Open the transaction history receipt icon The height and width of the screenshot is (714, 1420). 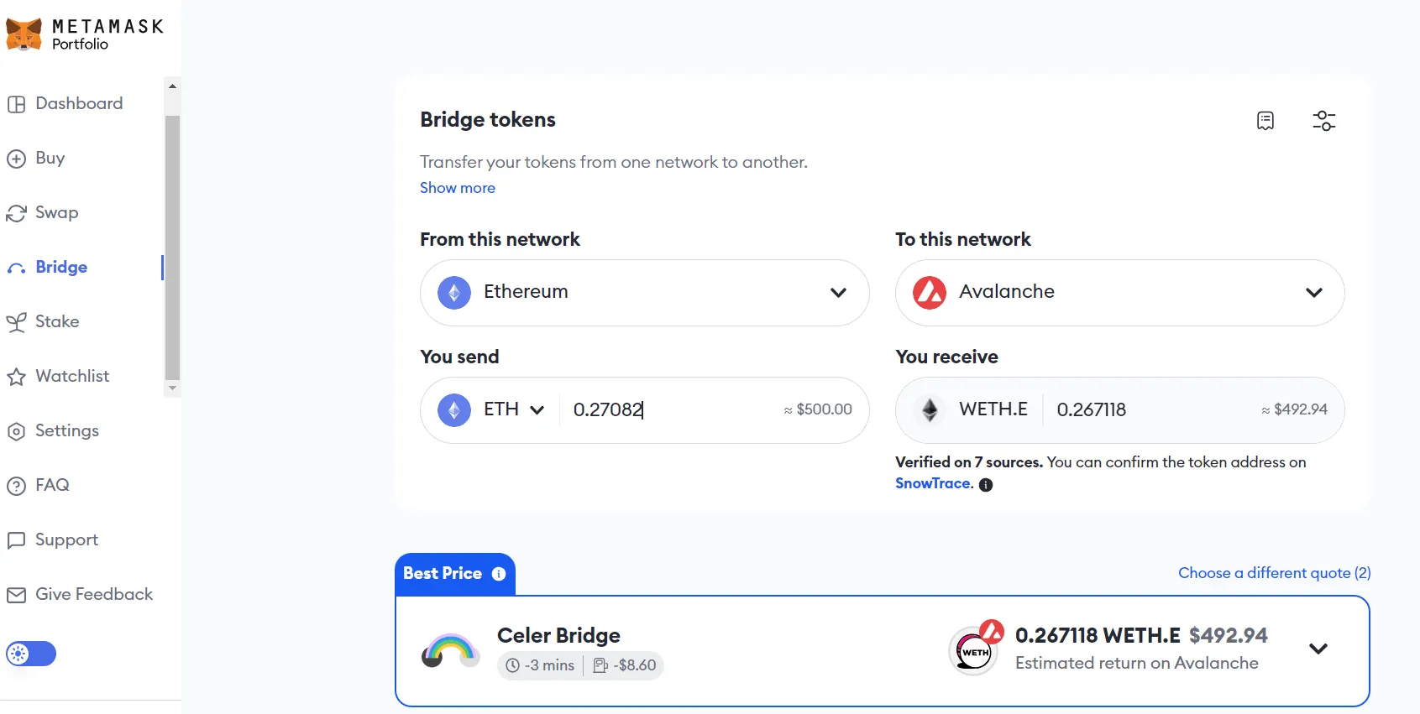1265,121
